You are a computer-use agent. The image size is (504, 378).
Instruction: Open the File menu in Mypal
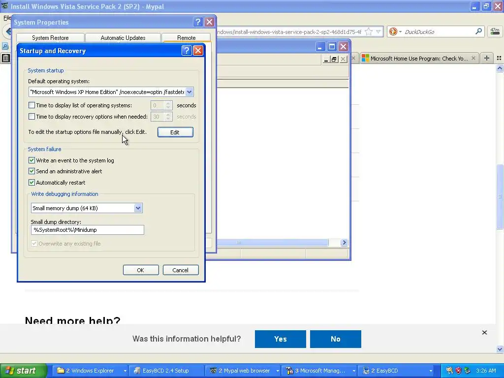click(7, 17)
